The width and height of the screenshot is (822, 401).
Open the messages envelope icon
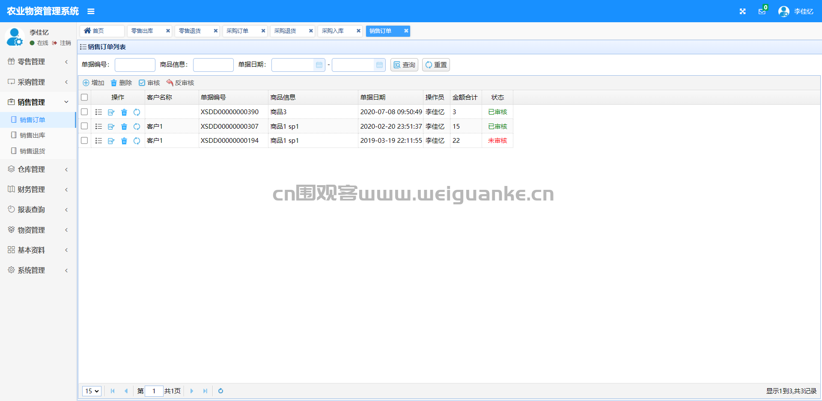[762, 12]
